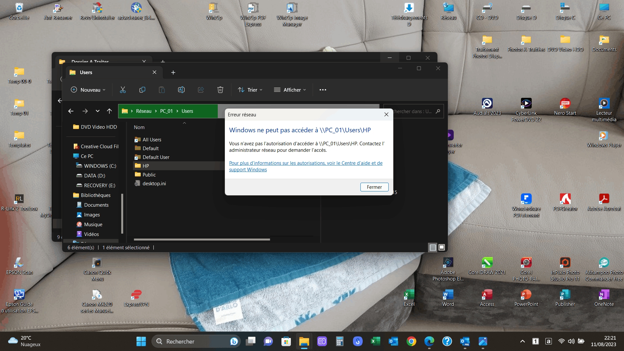The height and width of the screenshot is (351, 624).
Task: Click the Back arrow in Explorer
Action: [x=71, y=111]
